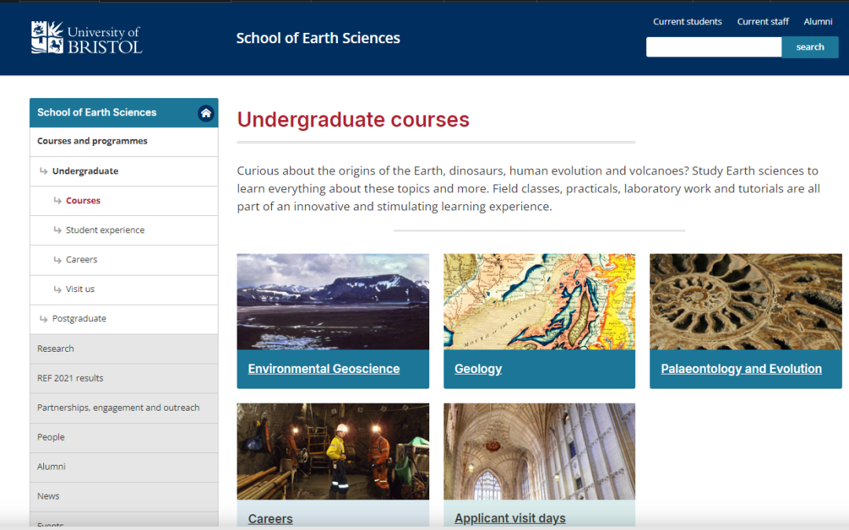
Task: Click the ammonite fossil thumbnail
Action: click(x=745, y=302)
